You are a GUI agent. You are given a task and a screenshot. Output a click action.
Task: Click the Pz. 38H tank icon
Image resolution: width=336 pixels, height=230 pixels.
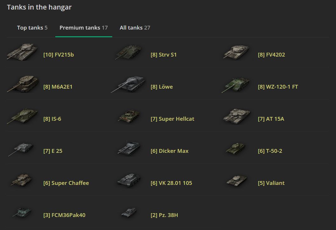[x=129, y=213]
